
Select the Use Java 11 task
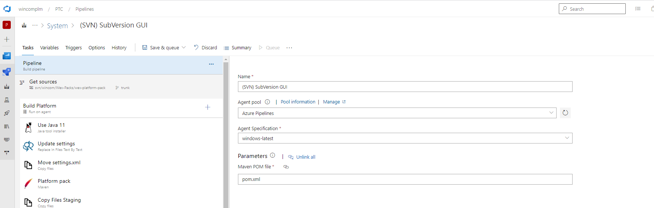[121, 128]
